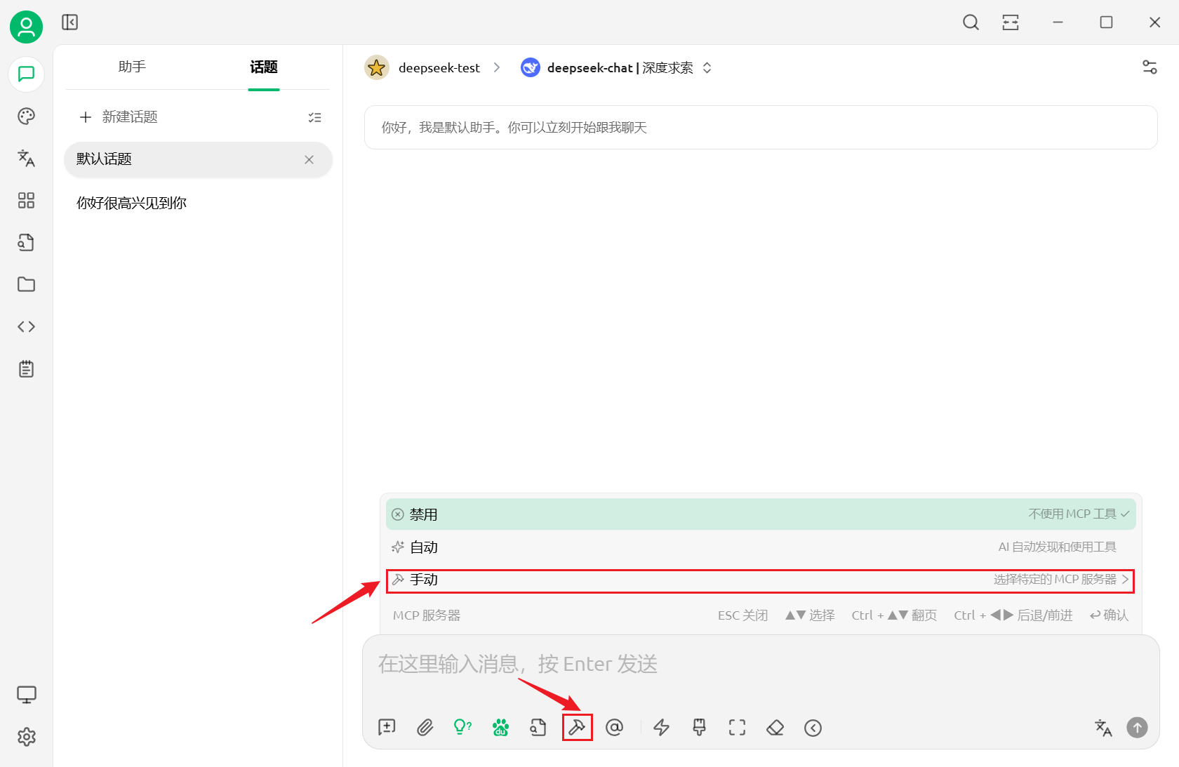The height and width of the screenshot is (767, 1179).
Task: Open assistant settings sliders icon
Action: (1150, 67)
